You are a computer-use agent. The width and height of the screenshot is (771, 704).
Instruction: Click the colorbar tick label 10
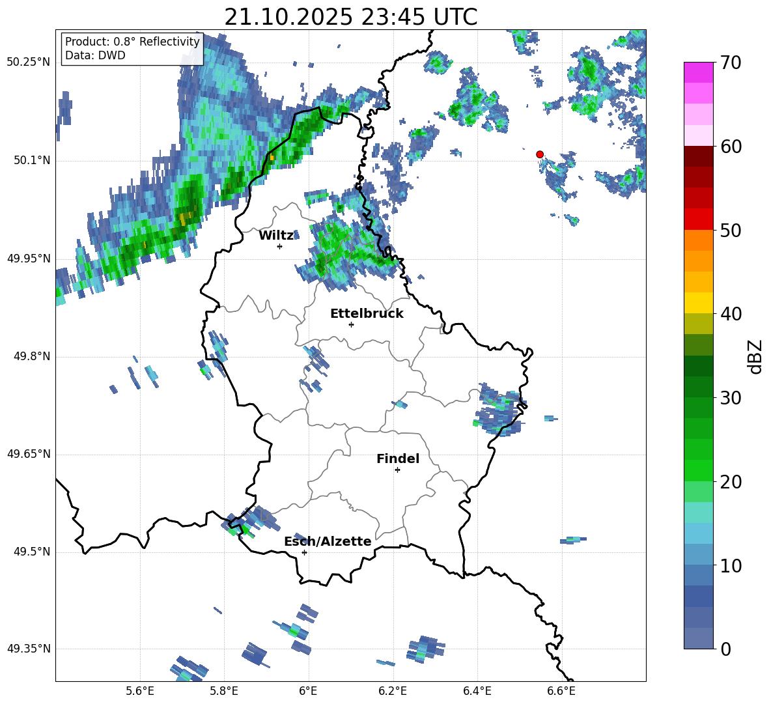tap(731, 565)
